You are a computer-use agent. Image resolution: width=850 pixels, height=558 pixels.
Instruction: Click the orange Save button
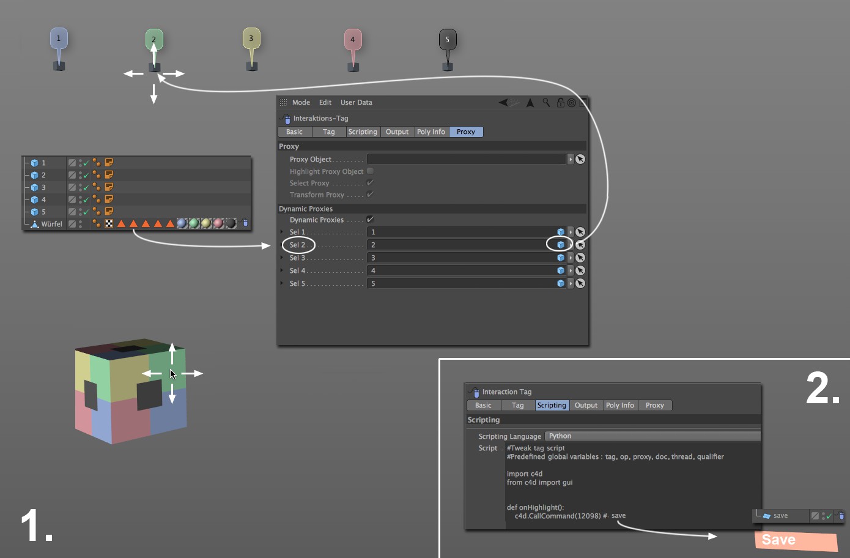(x=796, y=540)
